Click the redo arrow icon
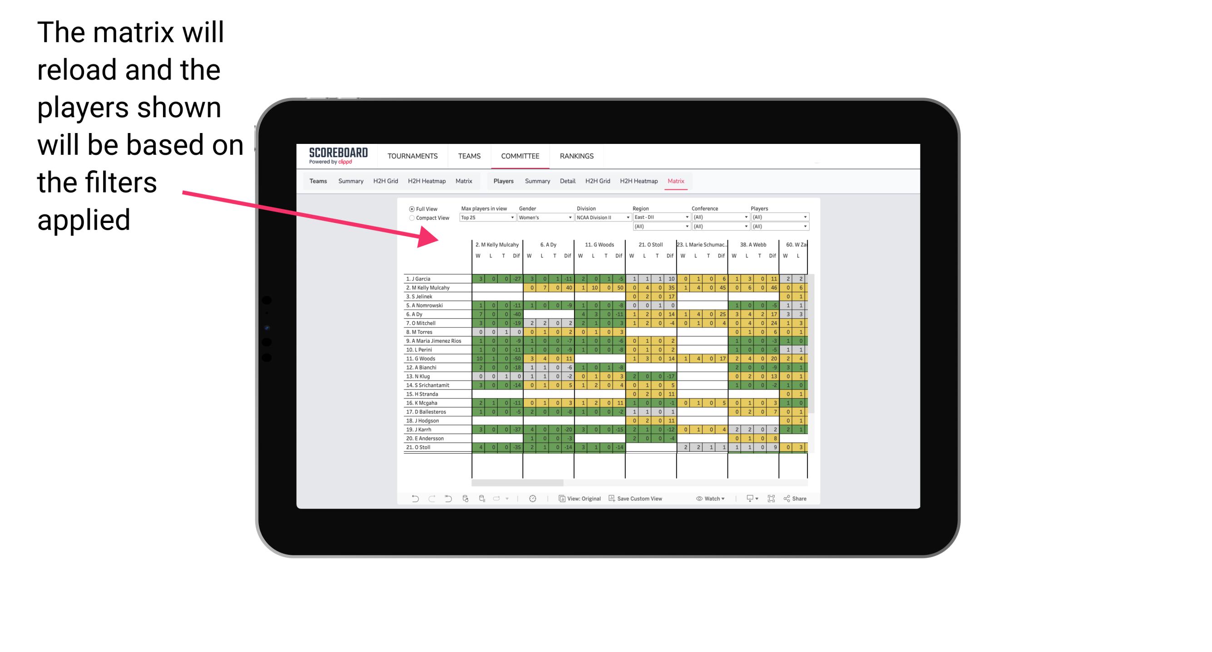 coord(428,500)
